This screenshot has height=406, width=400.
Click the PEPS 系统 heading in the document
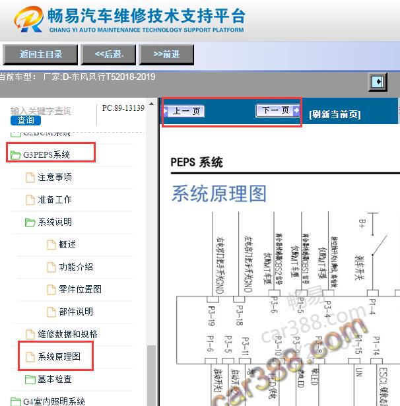pos(197,162)
